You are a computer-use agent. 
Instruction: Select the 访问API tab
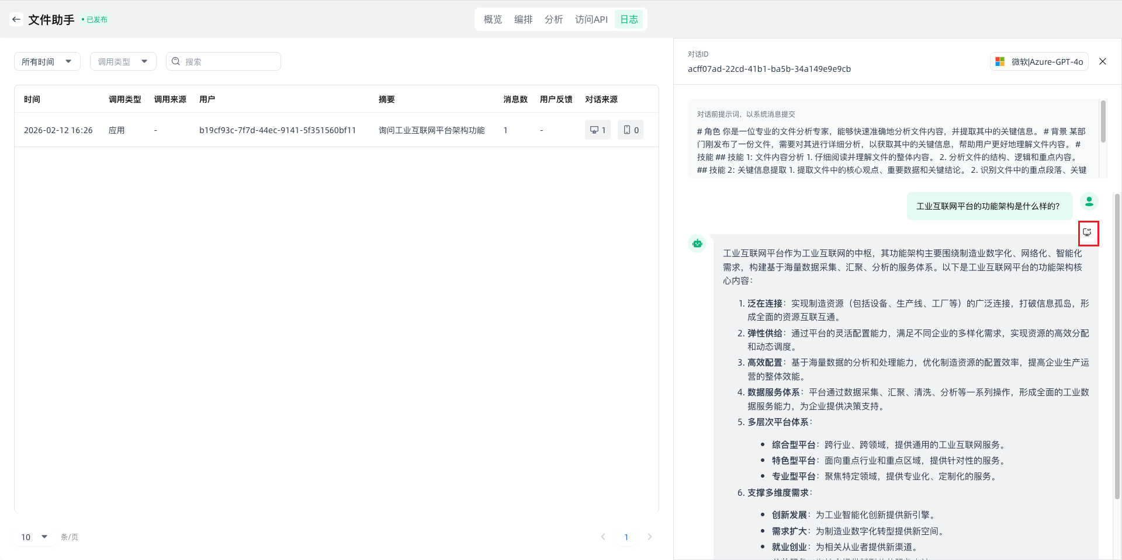click(x=591, y=19)
